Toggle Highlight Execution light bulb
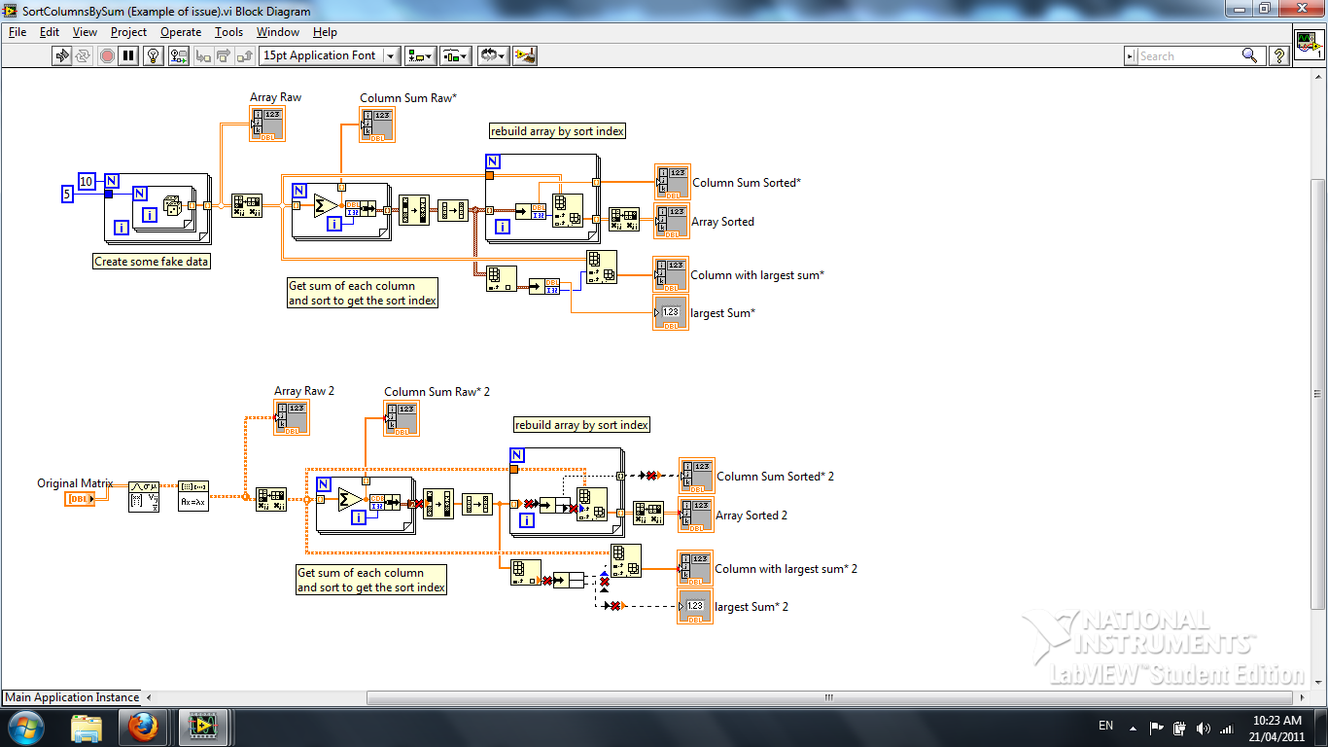The width and height of the screenshot is (1328, 747). (x=153, y=55)
